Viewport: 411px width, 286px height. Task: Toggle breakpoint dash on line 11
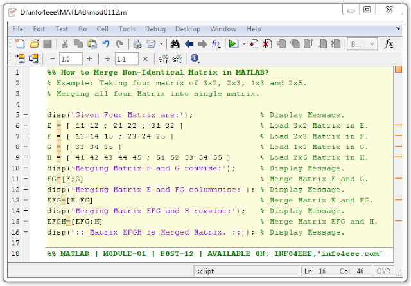click(x=26, y=179)
